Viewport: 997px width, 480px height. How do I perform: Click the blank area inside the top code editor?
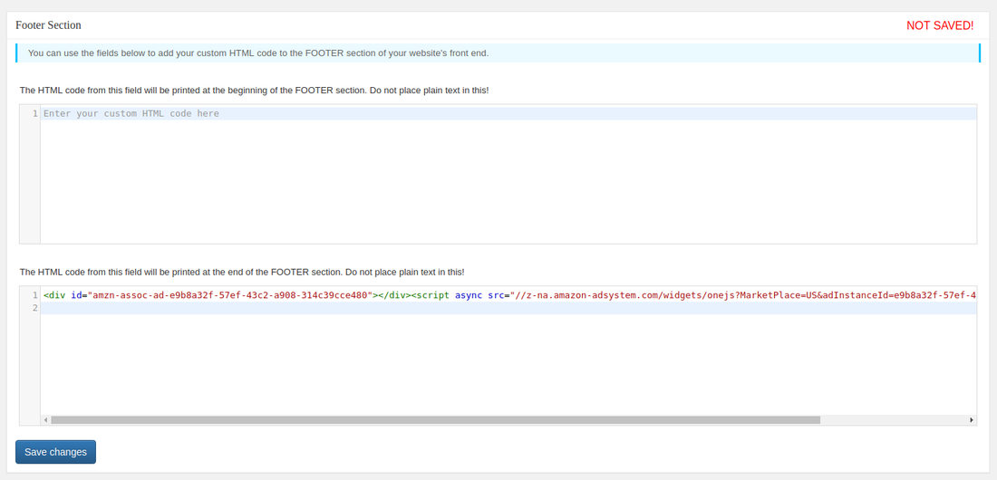point(508,181)
